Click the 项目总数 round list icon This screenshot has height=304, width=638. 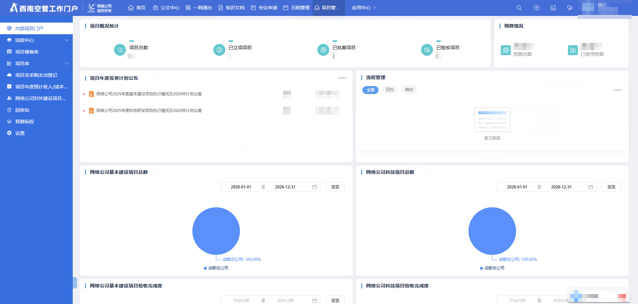[120, 50]
